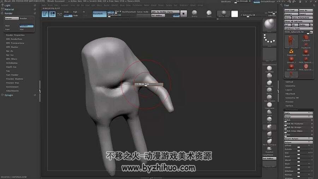Expand the Geometry section
Screen dimensions: 318x179
point(290,86)
